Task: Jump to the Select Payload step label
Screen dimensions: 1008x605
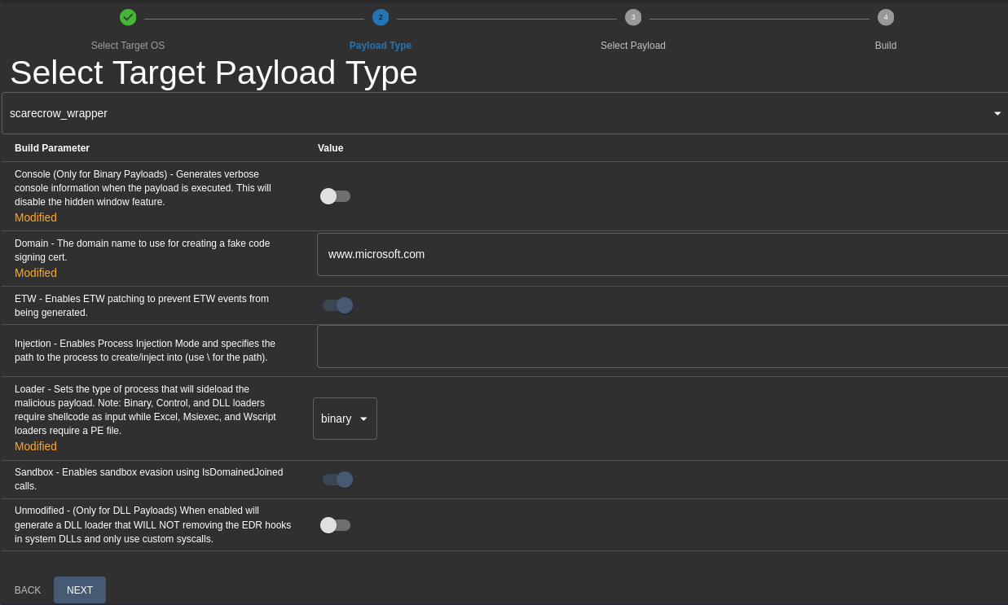Action: pyautogui.click(x=633, y=46)
